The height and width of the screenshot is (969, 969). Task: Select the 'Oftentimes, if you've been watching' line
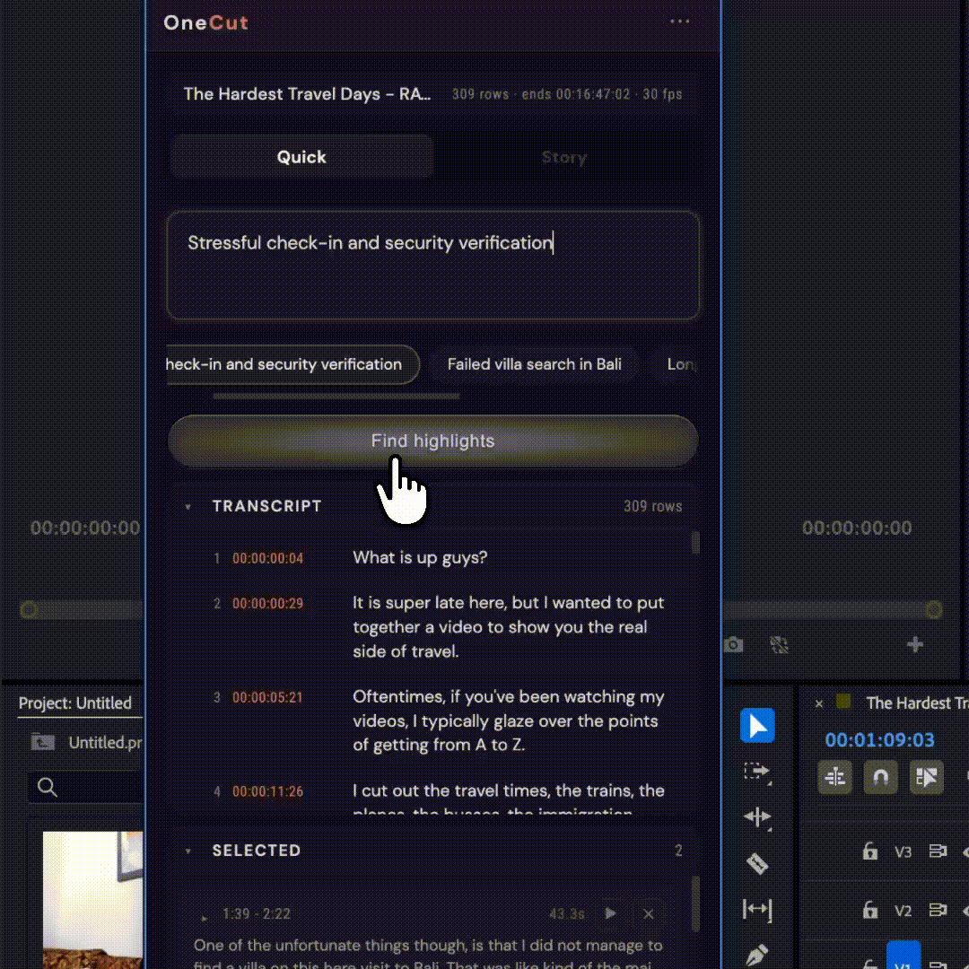(x=508, y=720)
